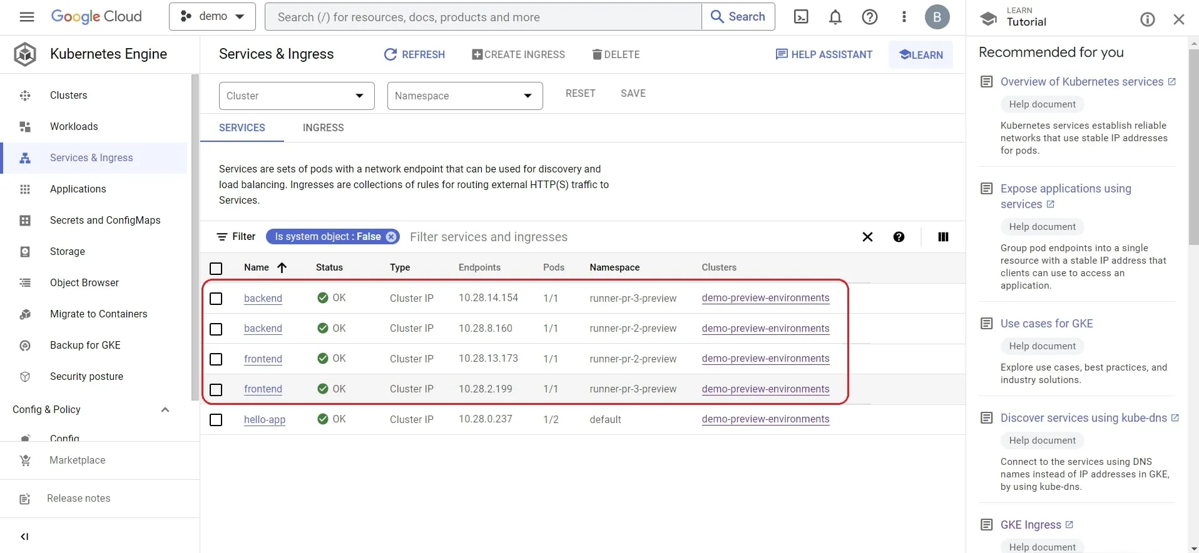The width and height of the screenshot is (1199, 553).
Task: Click the Services & Ingress sidebar icon
Action: (25, 158)
